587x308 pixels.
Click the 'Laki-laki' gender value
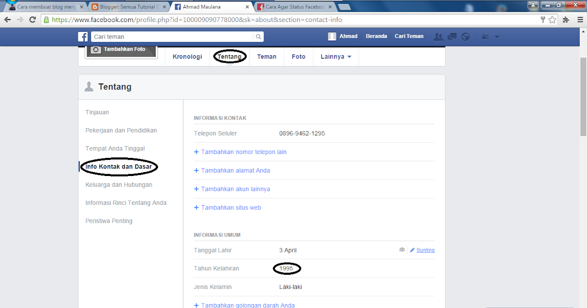290,287
